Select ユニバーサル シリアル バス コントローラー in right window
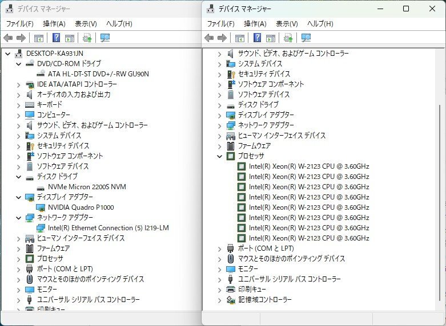 click(290, 279)
